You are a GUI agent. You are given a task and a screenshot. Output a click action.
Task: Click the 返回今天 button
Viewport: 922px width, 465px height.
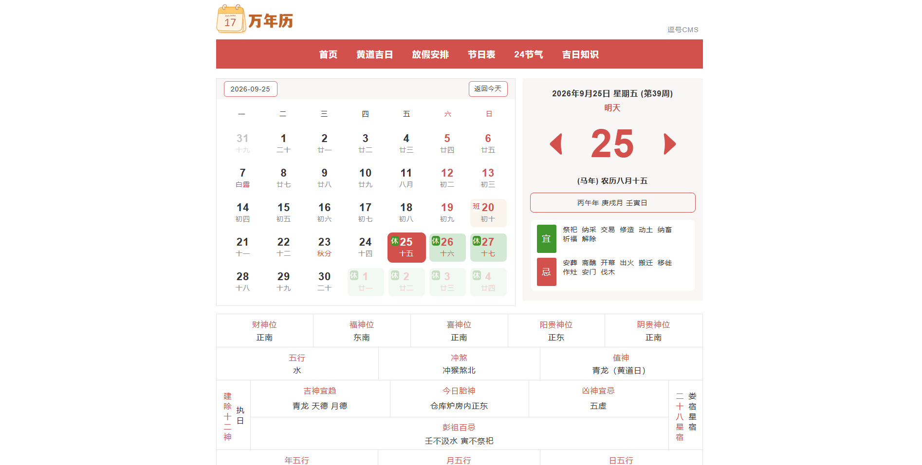click(488, 89)
